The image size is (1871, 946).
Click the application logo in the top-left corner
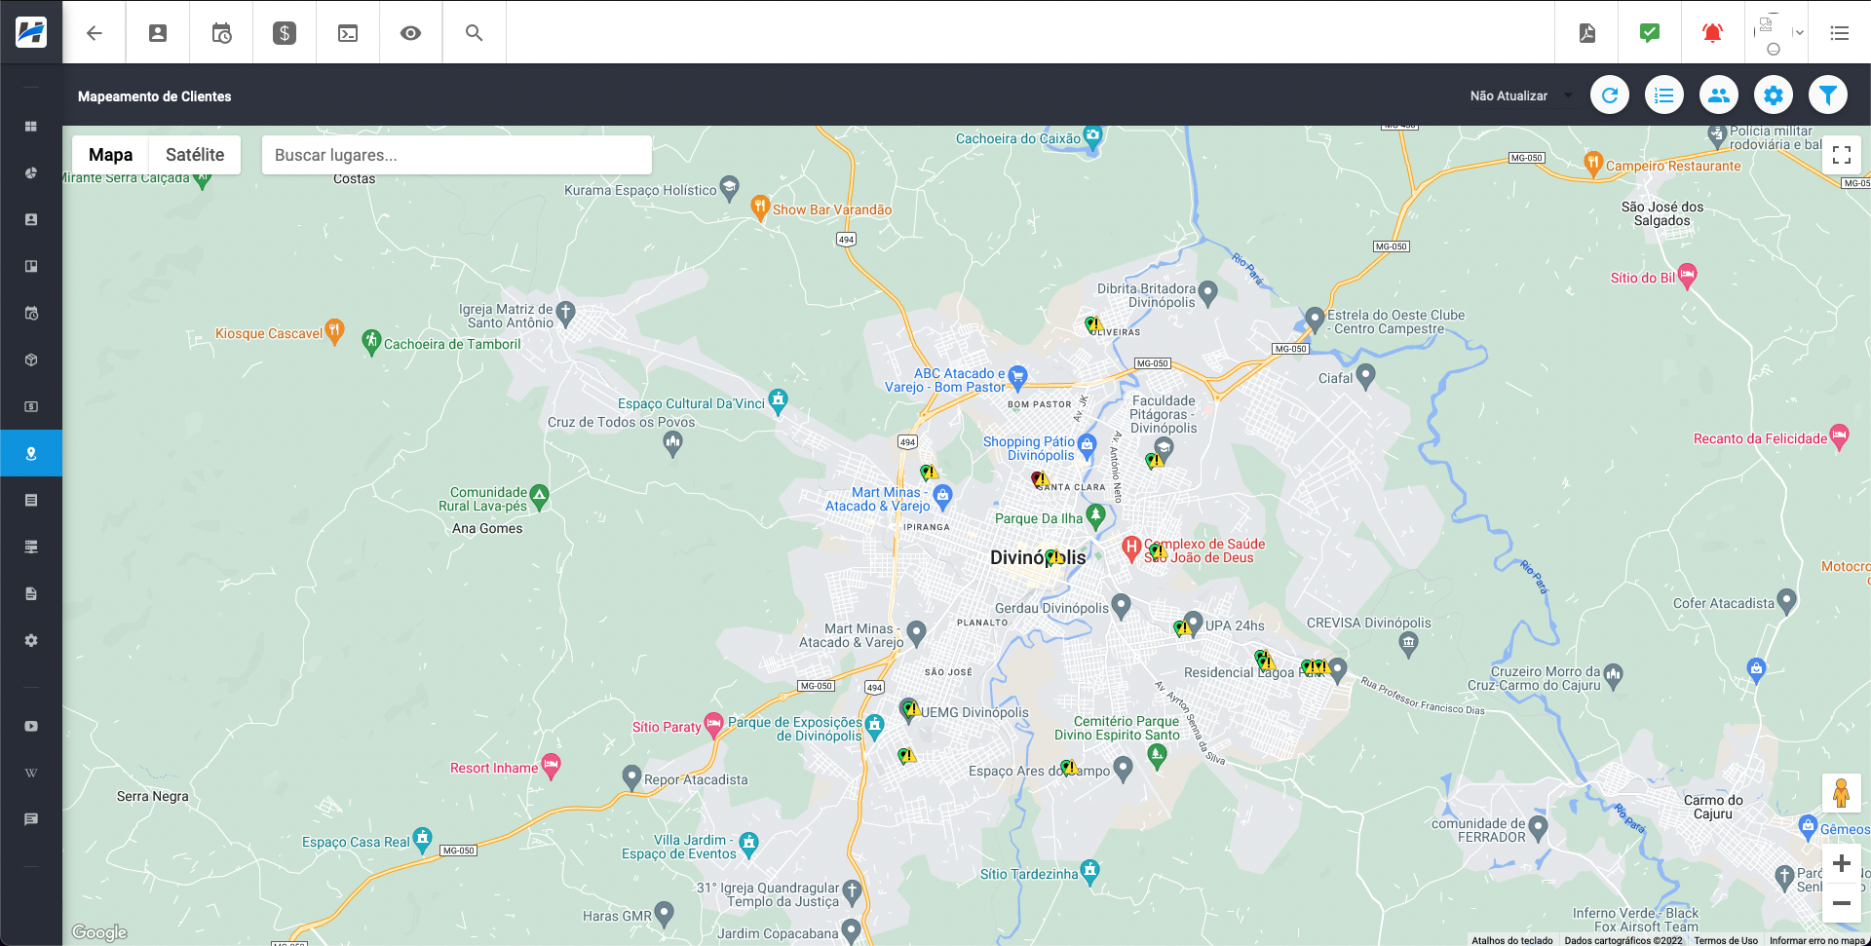tap(31, 32)
